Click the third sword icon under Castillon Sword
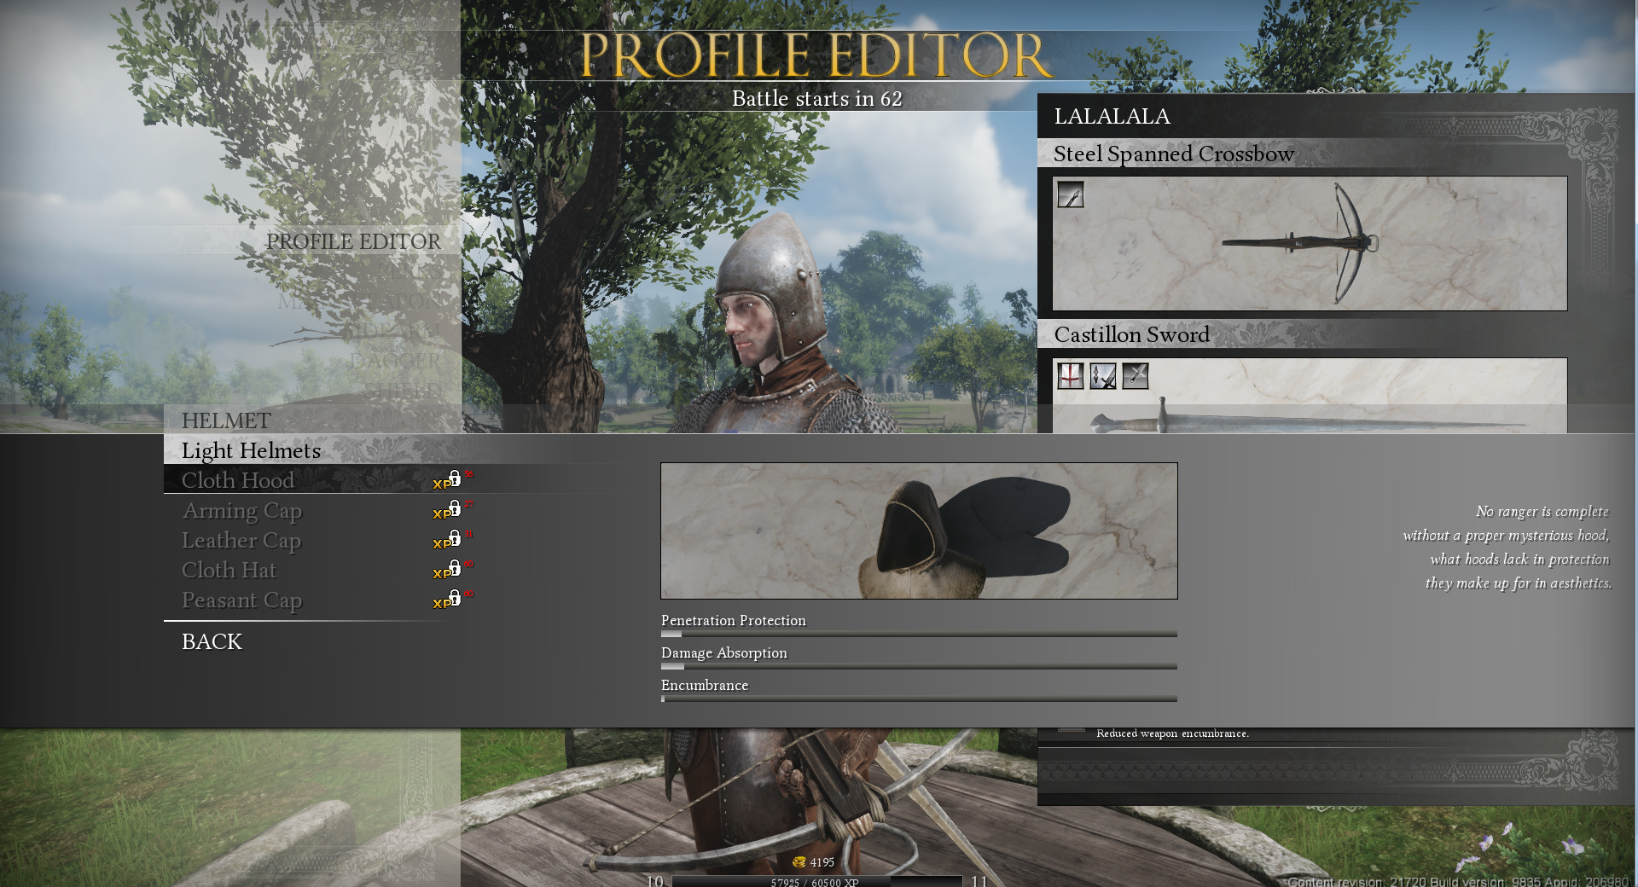The width and height of the screenshot is (1638, 887). coord(1135,375)
